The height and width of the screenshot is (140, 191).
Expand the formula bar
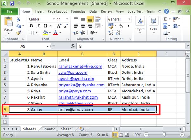coord(188,46)
